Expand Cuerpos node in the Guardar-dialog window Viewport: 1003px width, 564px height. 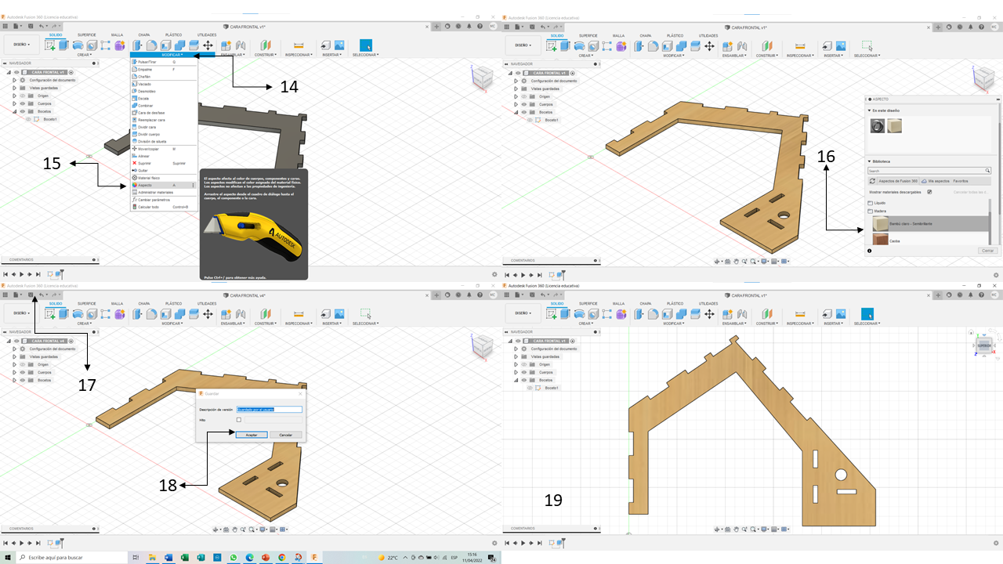14,372
